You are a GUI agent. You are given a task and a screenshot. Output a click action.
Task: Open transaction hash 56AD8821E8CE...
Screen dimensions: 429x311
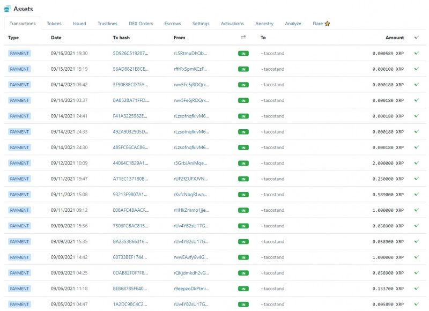tap(130, 69)
